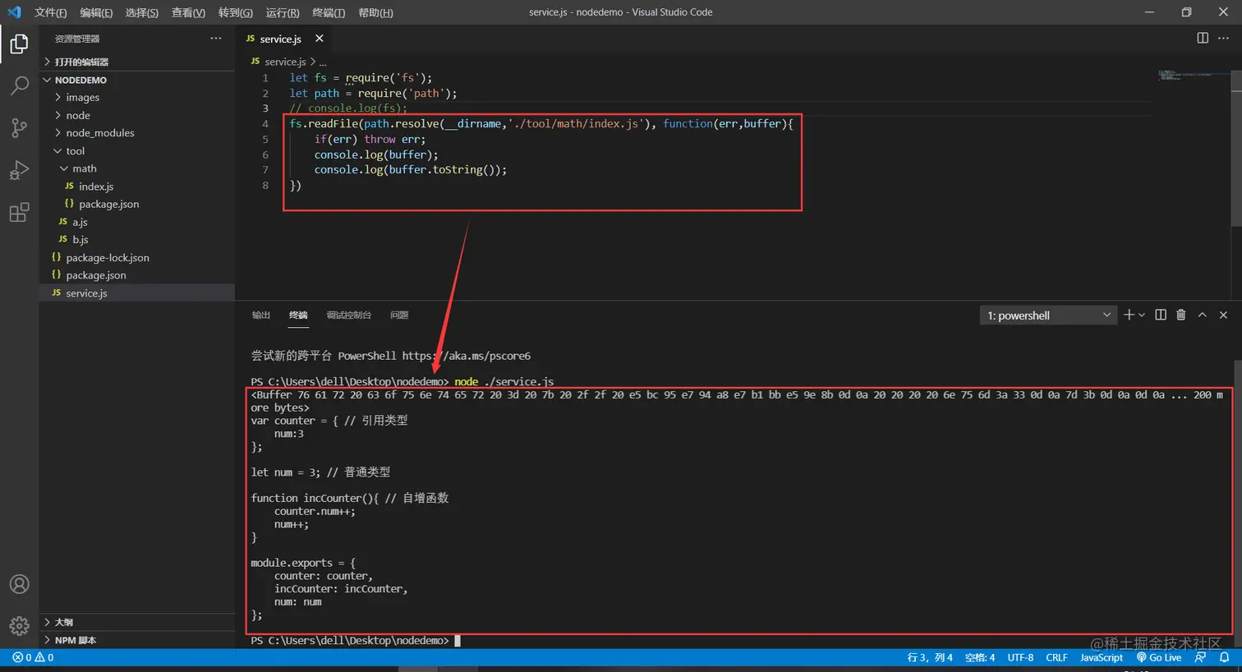
Task: Kill terminal with trash icon
Action: (x=1181, y=315)
